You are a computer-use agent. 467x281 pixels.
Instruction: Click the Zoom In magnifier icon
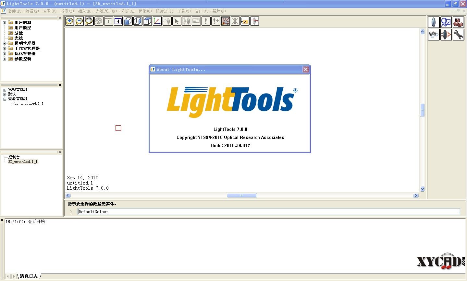[x=69, y=21]
